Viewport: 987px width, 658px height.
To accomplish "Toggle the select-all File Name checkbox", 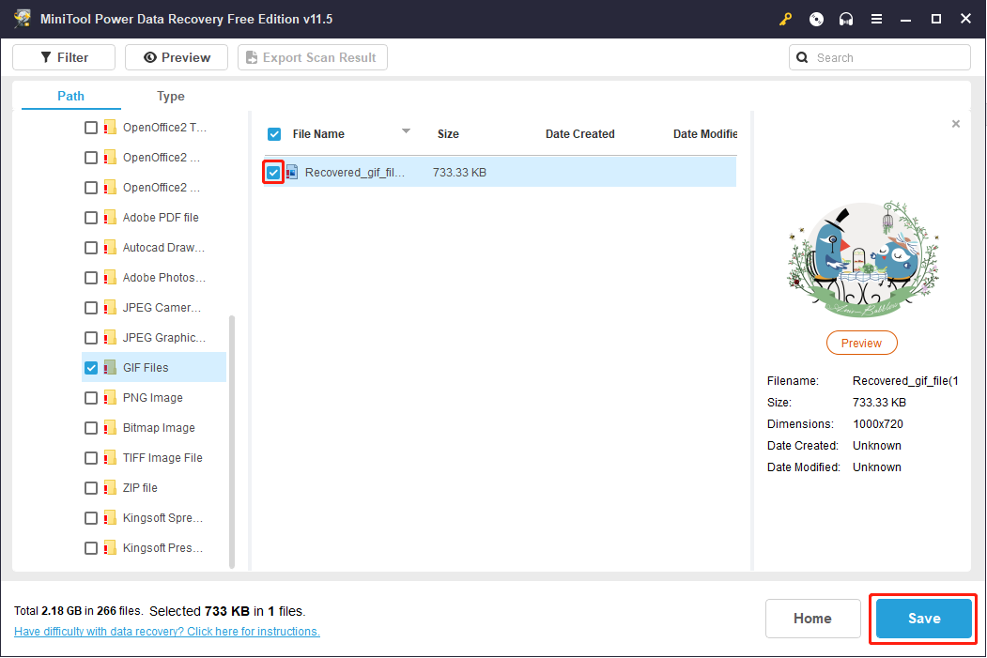I will click(x=274, y=134).
